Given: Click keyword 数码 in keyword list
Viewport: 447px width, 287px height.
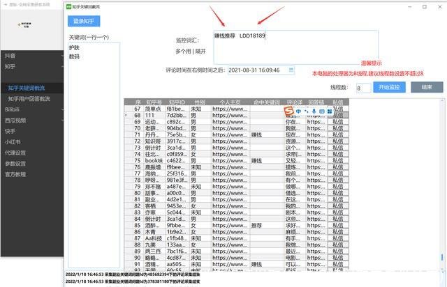Looking at the screenshot, I should click(x=74, y=56).
